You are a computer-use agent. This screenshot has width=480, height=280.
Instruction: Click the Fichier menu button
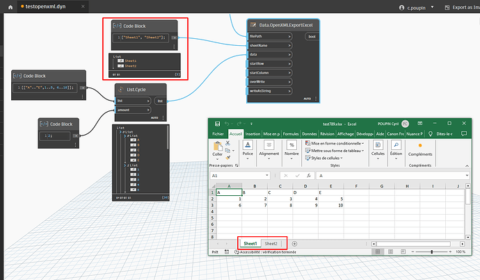click(218, 133)
